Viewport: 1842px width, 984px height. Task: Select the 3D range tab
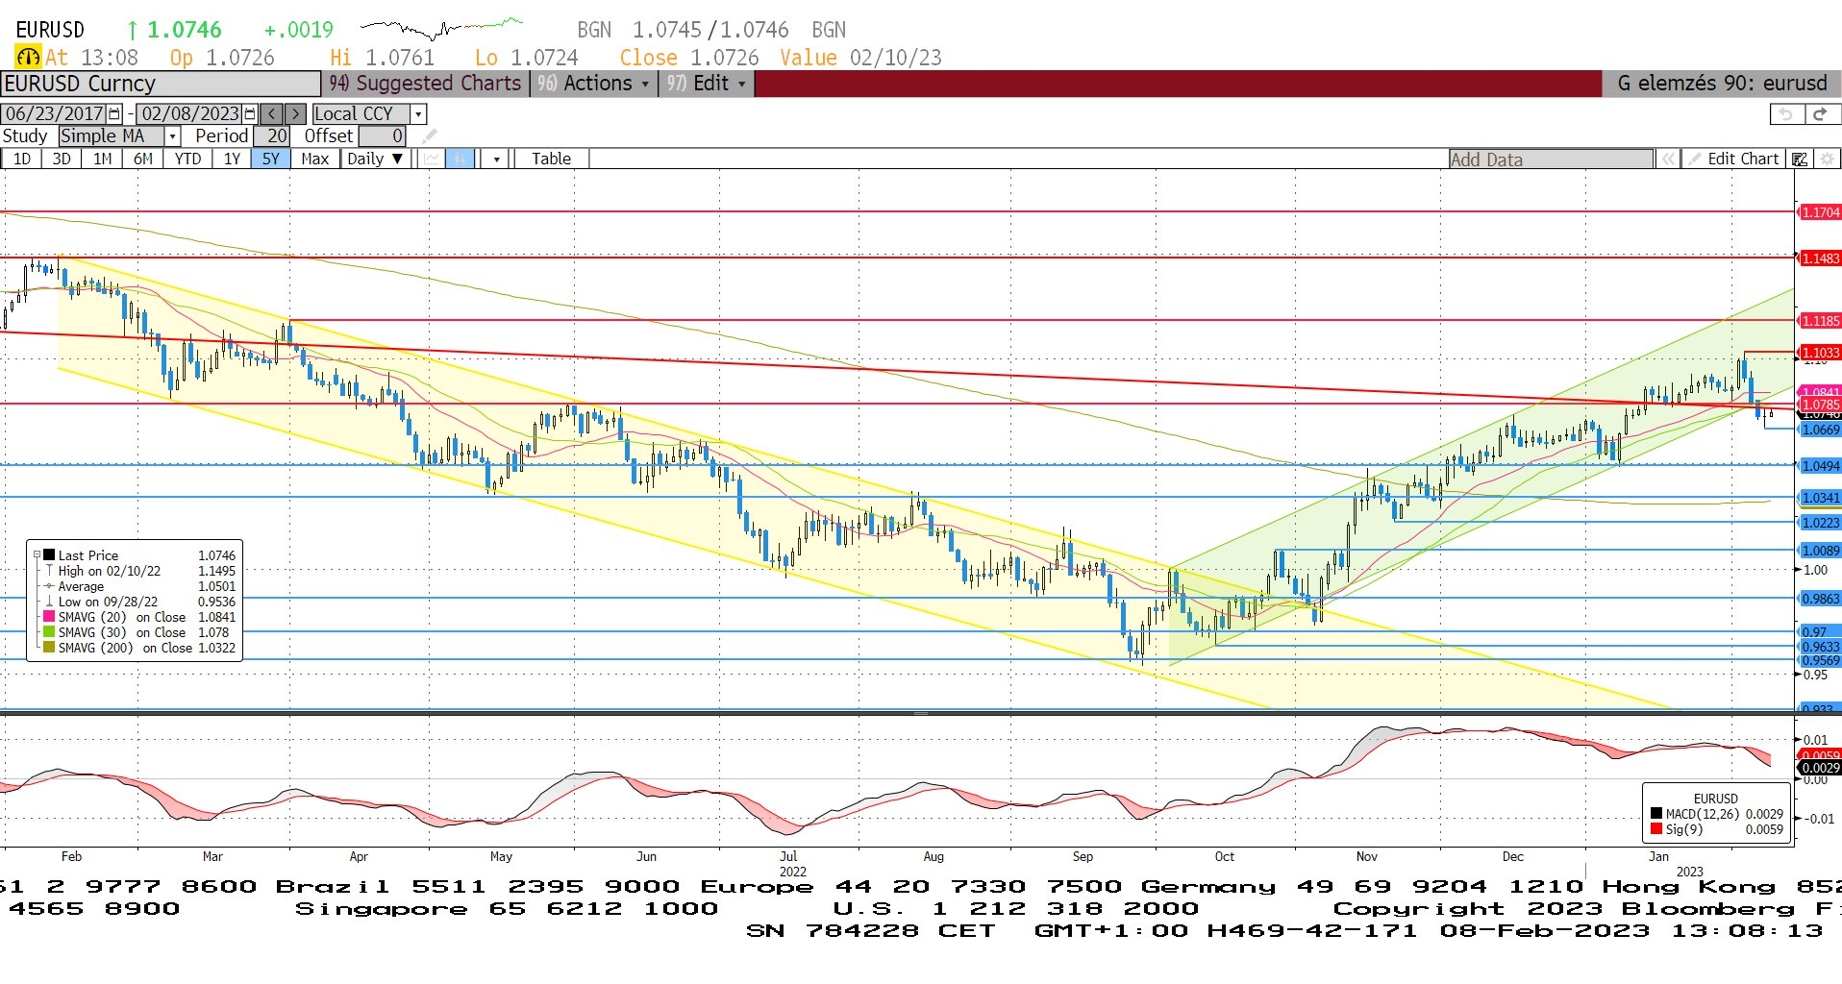pos(62,159)
